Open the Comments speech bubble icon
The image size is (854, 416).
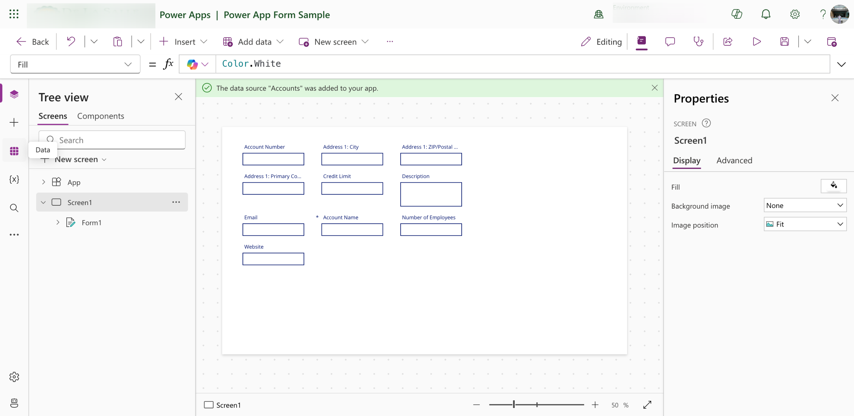pos(670,42)
